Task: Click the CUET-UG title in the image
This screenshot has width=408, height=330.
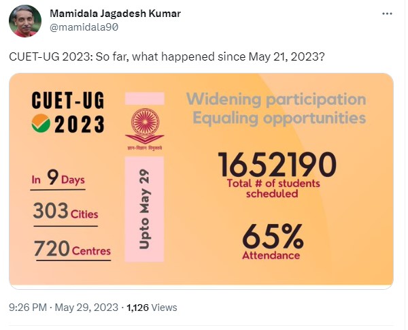Action: pos(69,101)
